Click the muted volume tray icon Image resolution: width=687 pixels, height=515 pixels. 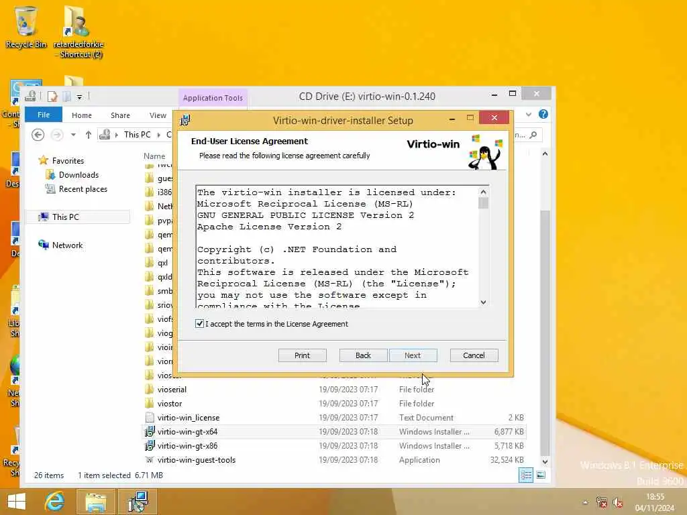pos(618,502)
